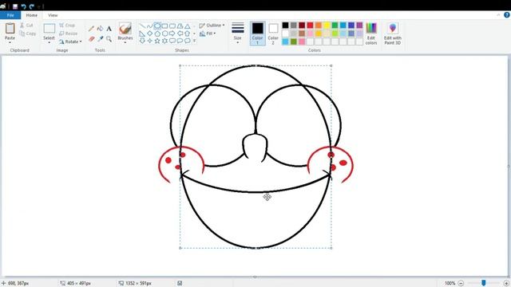Pick the red color swatch
This screenshot has width=511, height=287.
click(310, 26)
